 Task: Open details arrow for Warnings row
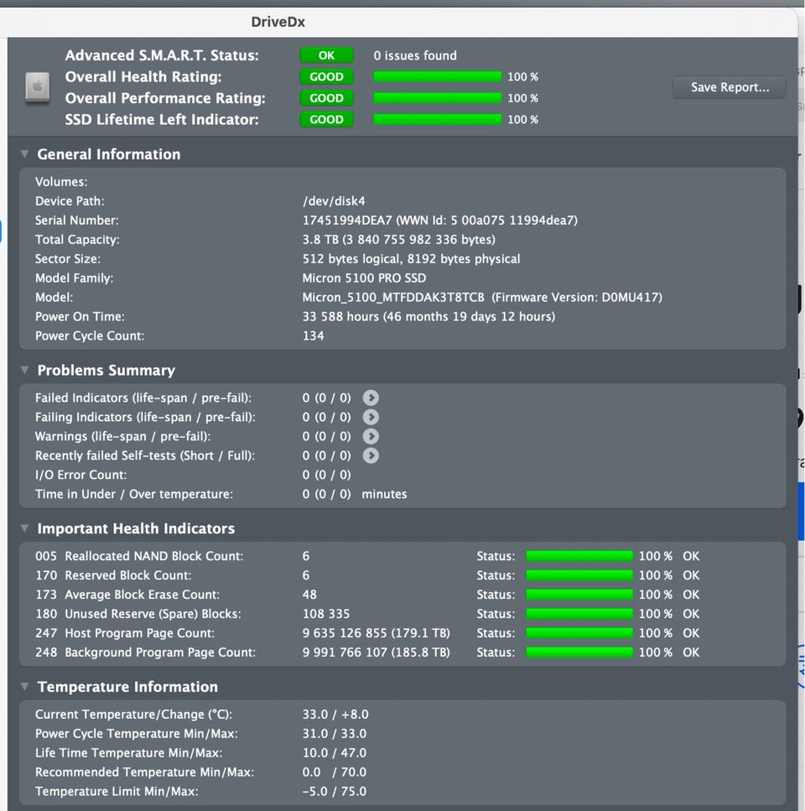pos(371,436)
